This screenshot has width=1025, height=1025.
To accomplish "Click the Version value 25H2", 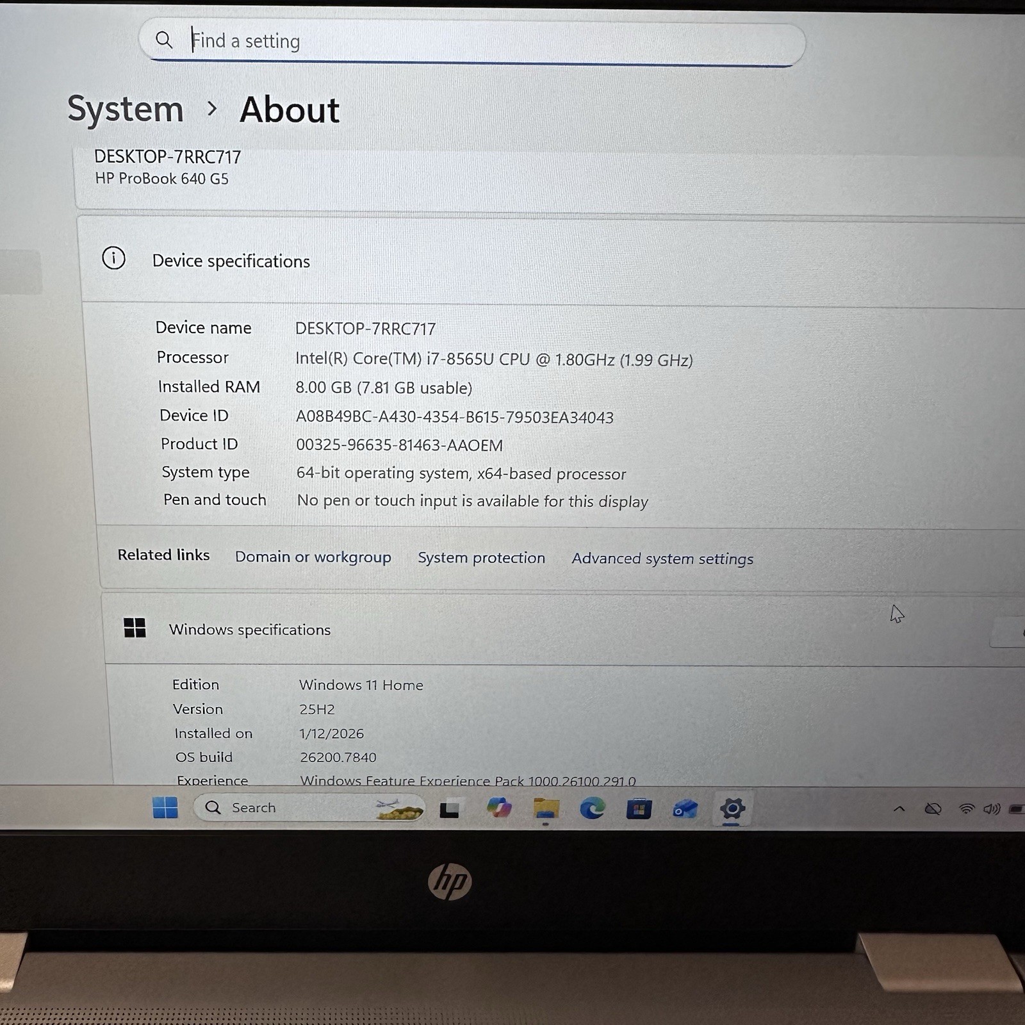I will [x=316, y=709].
